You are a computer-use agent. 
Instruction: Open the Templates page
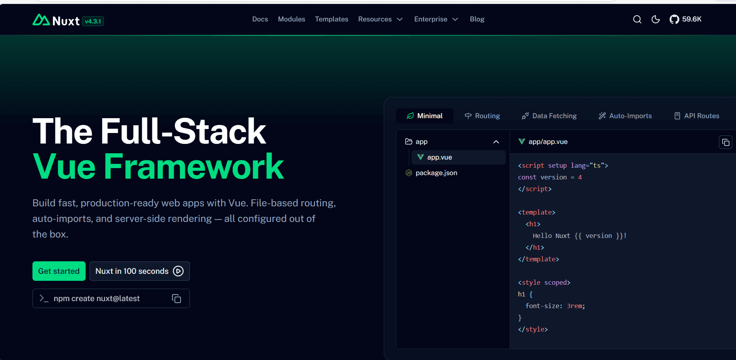pos(331,19)
